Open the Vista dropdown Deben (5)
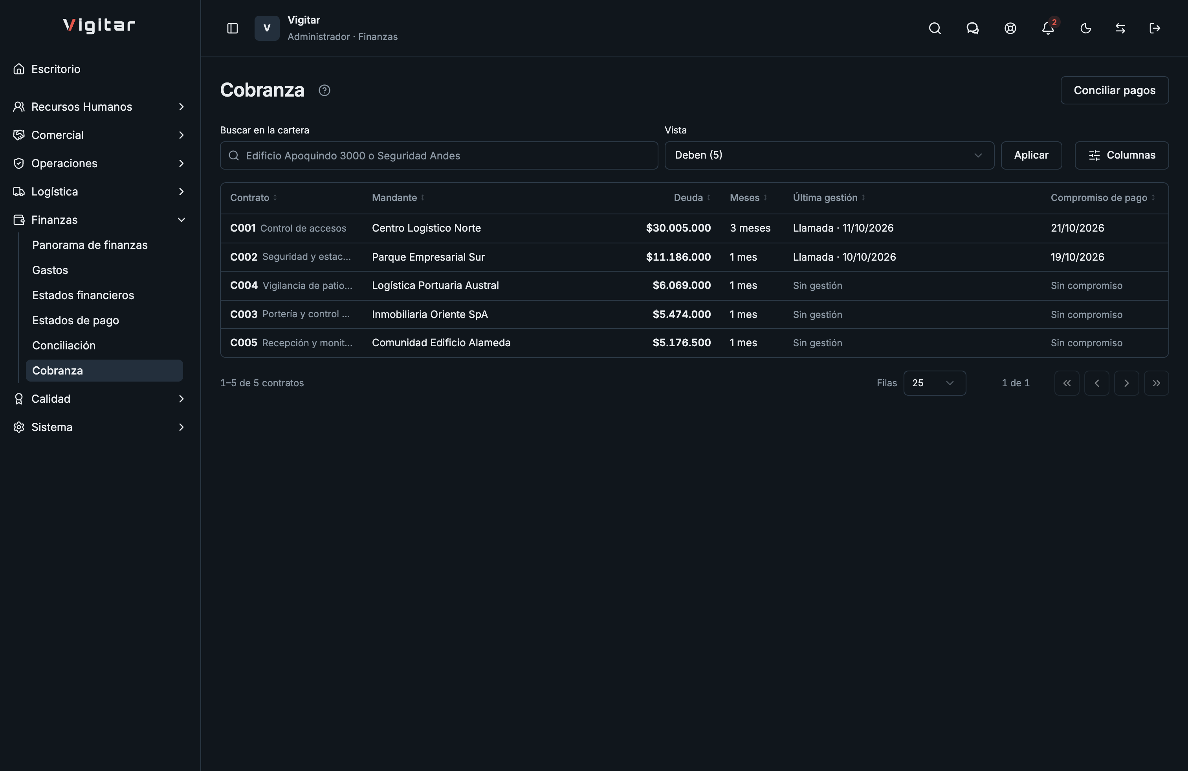 tap(829, 155)
